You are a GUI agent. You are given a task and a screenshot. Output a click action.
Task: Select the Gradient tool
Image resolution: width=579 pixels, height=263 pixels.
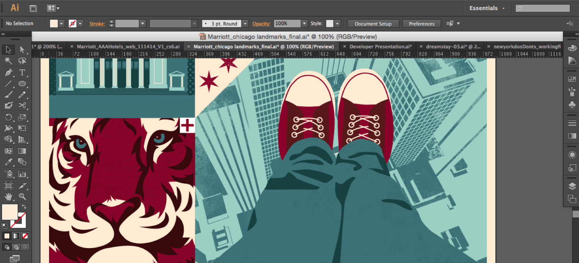click(x=22, y=151)
